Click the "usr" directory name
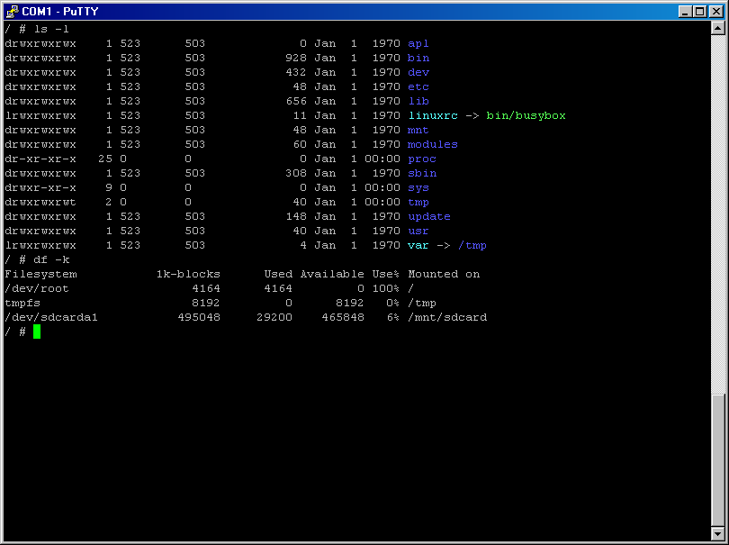The image size is (729, 545). click(418, 231)
